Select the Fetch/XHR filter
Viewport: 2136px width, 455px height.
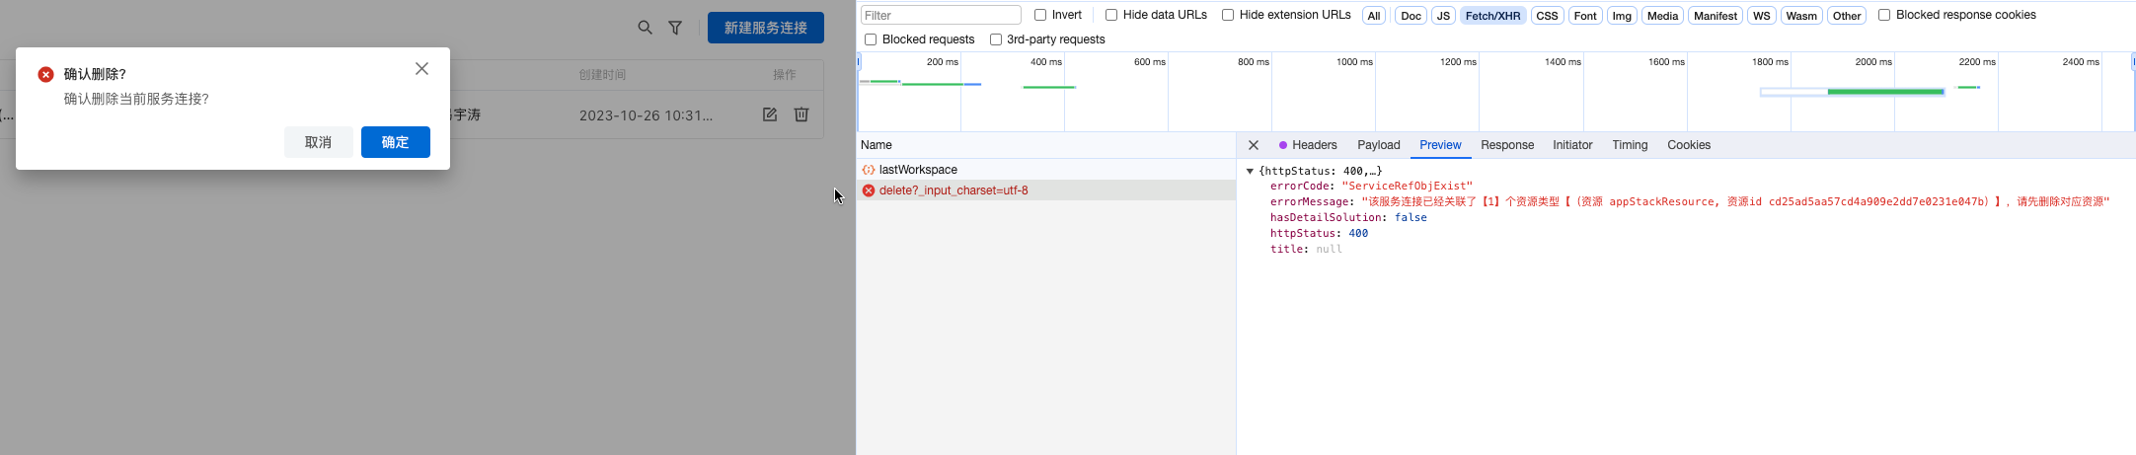1493,16
